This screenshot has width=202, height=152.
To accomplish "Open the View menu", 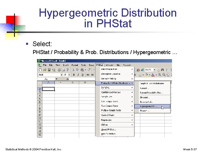I will (58, 65).
